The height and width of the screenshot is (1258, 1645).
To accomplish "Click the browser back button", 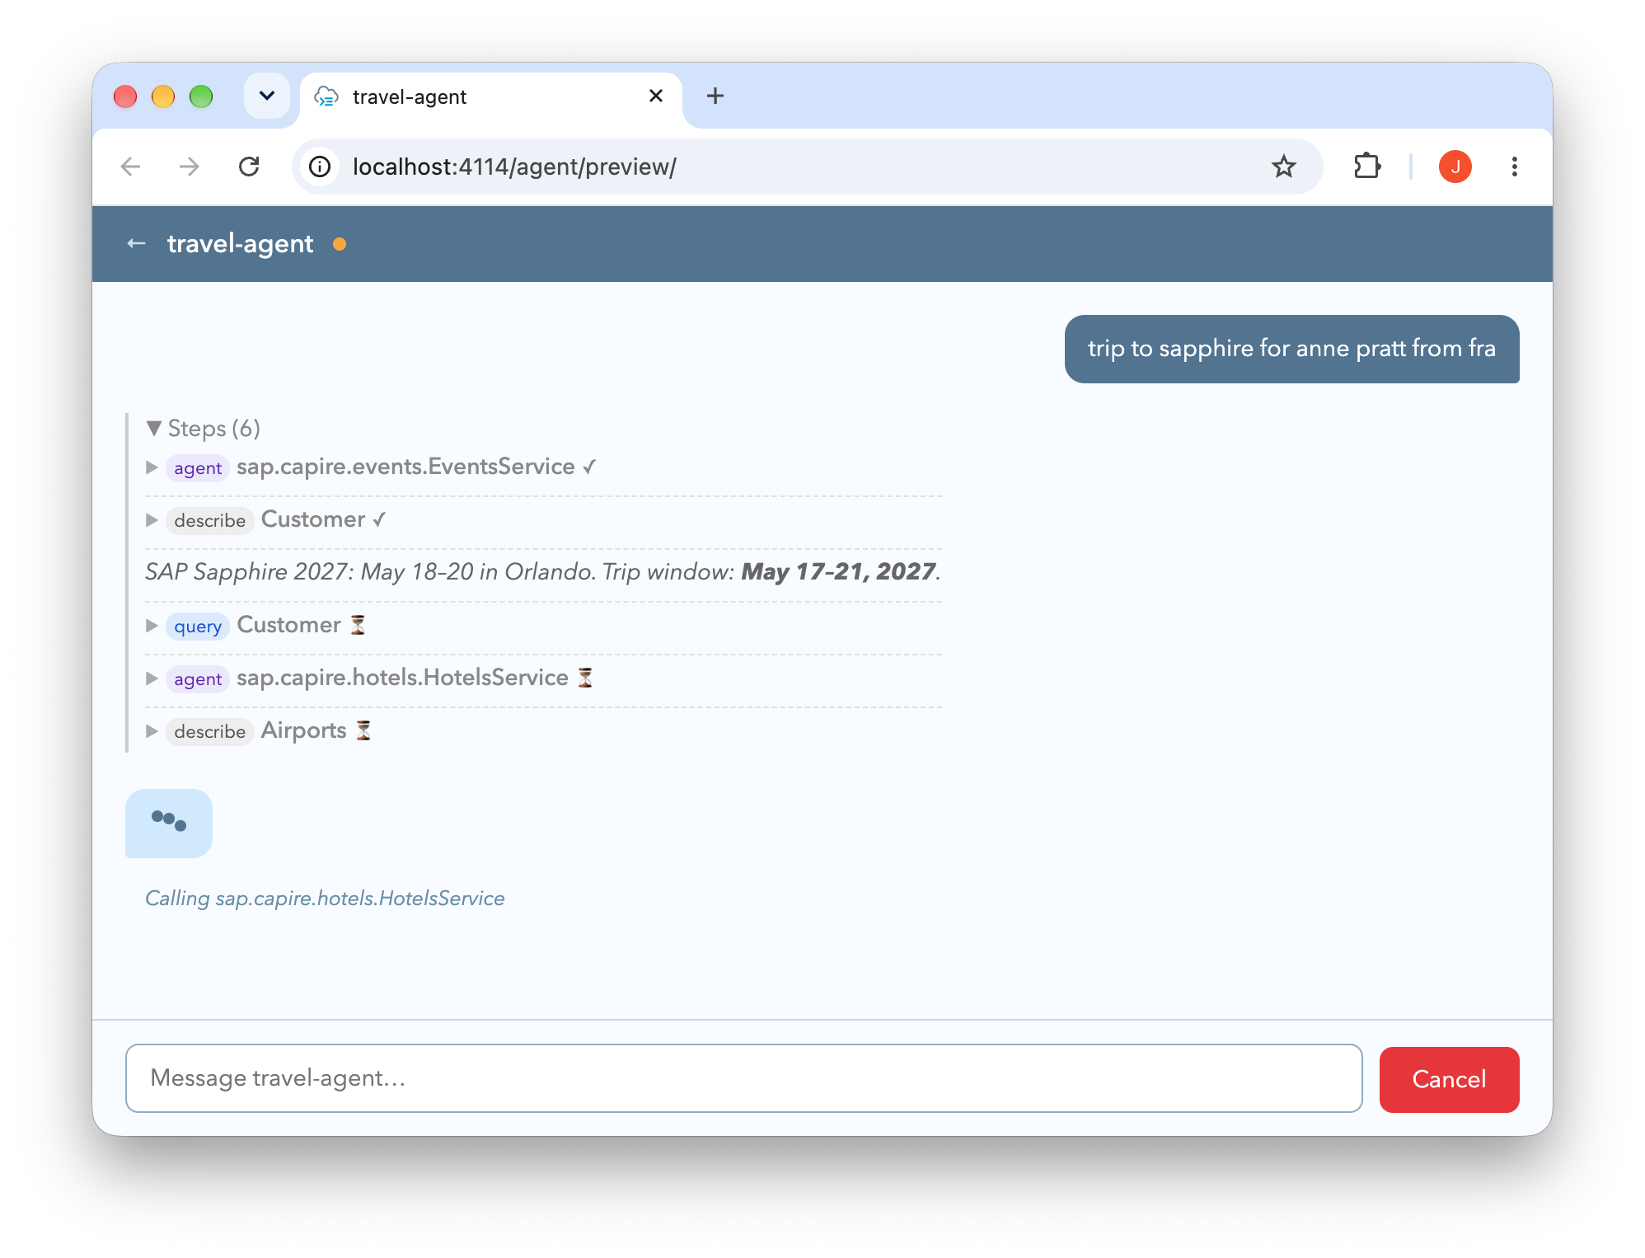I will click(131, 167).
